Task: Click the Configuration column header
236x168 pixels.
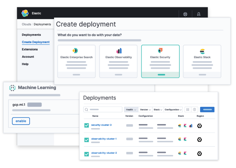Action: [145, 116]
